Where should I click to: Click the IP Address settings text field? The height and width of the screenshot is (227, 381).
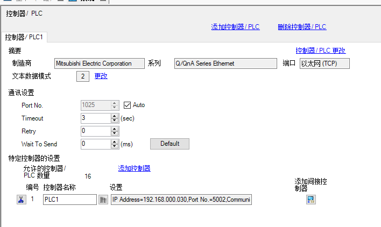point(181,200)
